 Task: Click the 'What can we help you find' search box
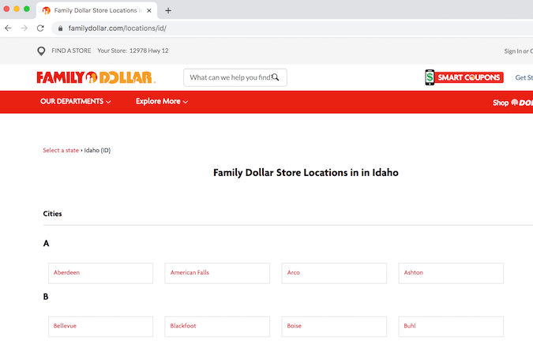(235, 77)
